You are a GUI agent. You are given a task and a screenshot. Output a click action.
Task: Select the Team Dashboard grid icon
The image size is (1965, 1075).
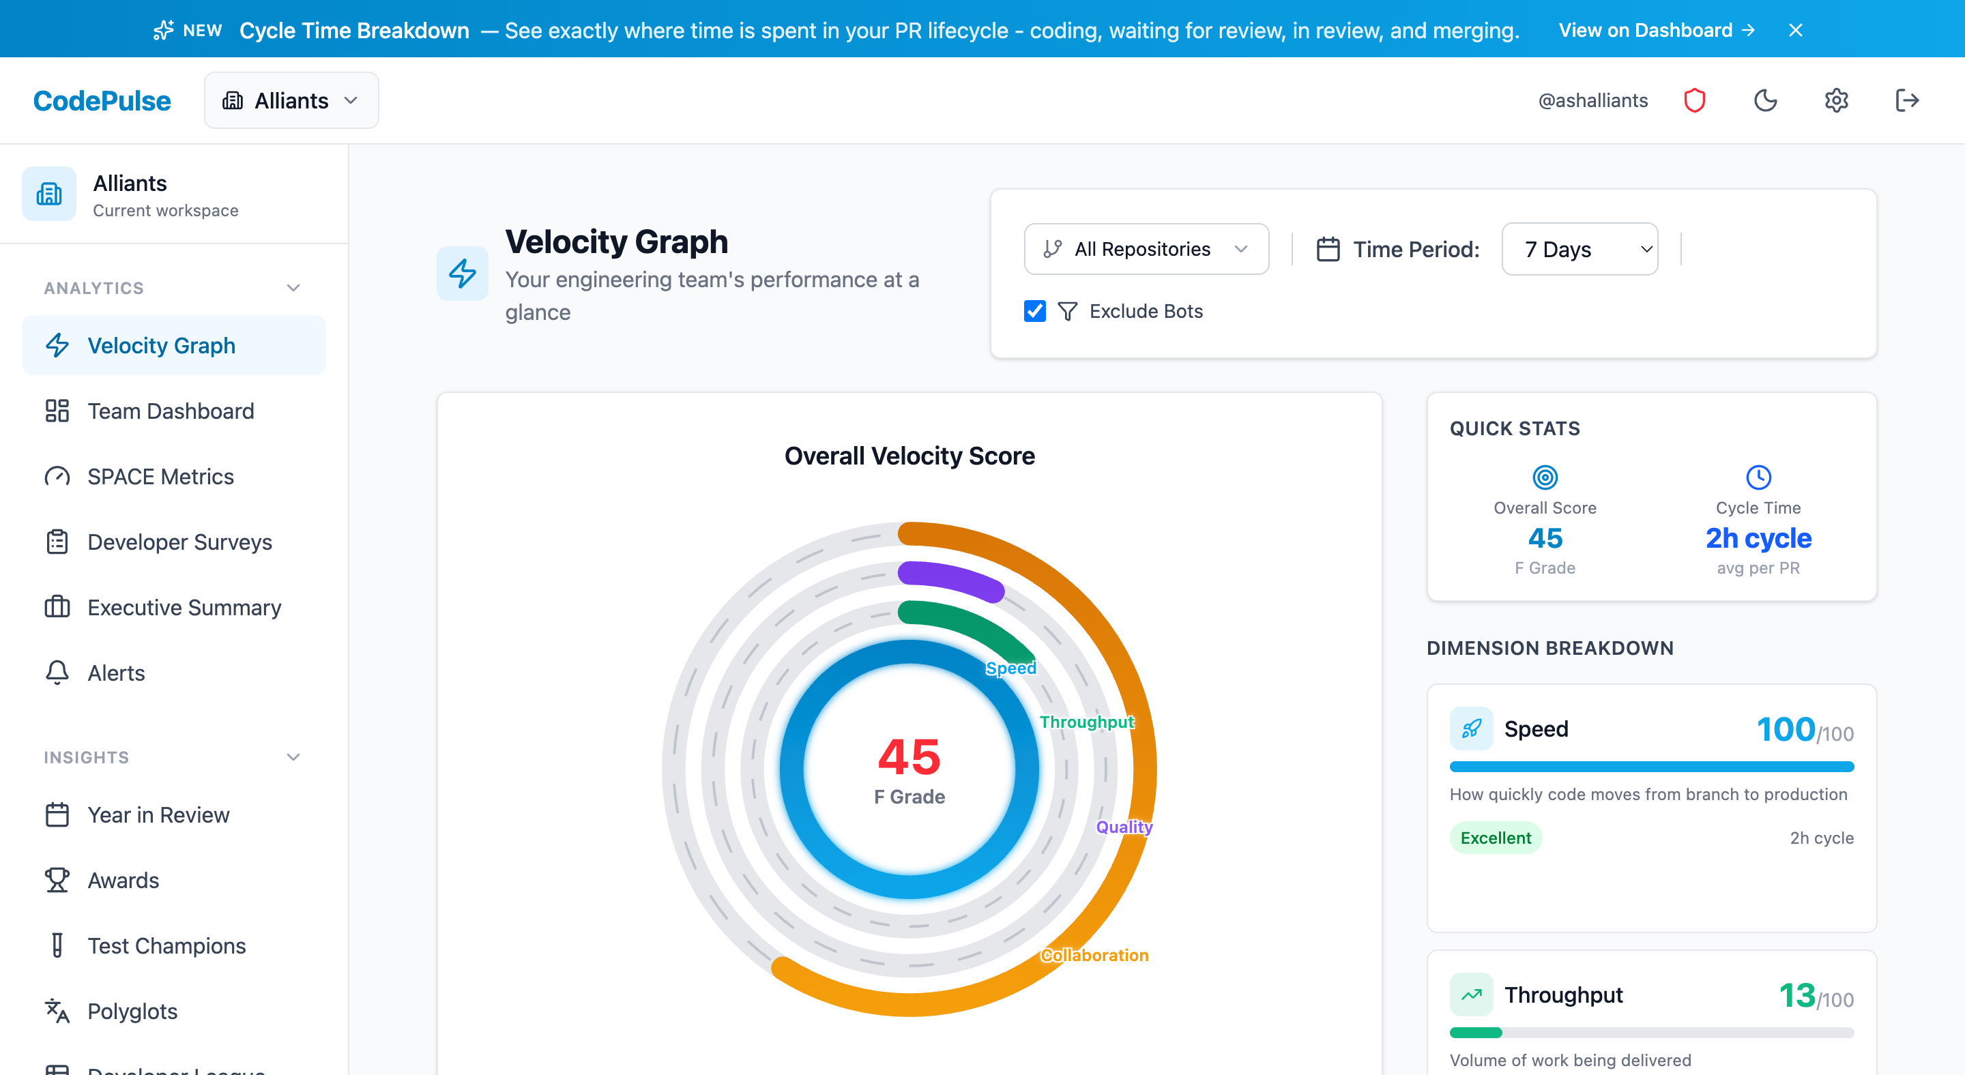(57, 411)
